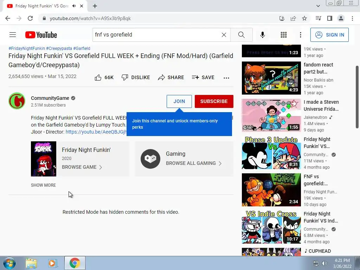Click the Gaming controller icon

click(x=150, y=159)
